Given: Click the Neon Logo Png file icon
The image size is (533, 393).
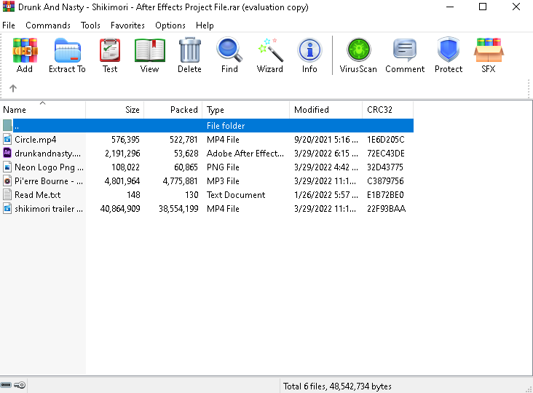Looking at the screenshot, I should click(7, 167).
